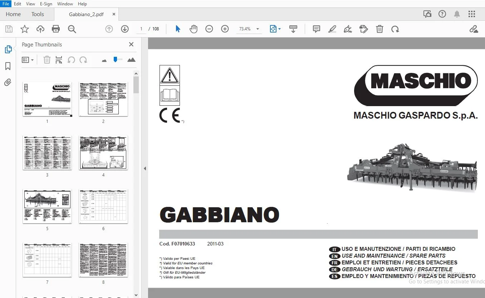Image resolution: width=485 pixels, height=298 pixels.
Task: Save the file with the floppy disk icon
Action: point(9,29)
